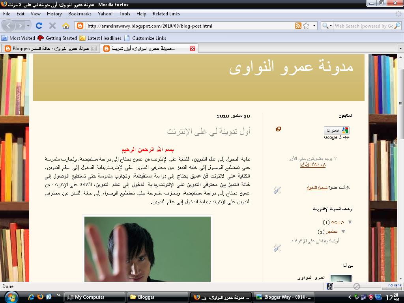
Task: Open the Edit menu
Action: click(x=21, y=14)
